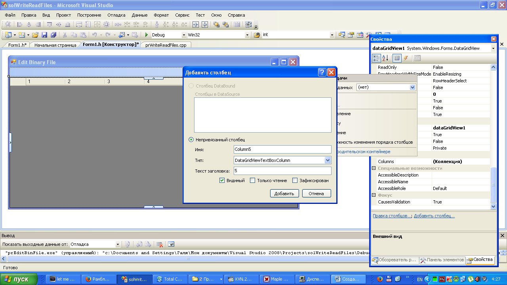Open the Win32 platform dropdown
Viewport: 507px width, 285px height.
248,35
